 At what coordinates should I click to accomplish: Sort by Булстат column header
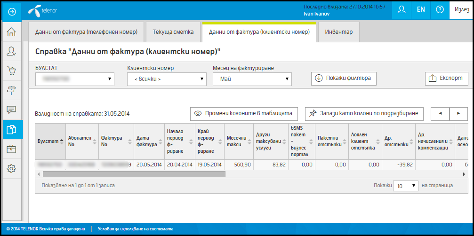pyautogui.click(x=50, y=141)
